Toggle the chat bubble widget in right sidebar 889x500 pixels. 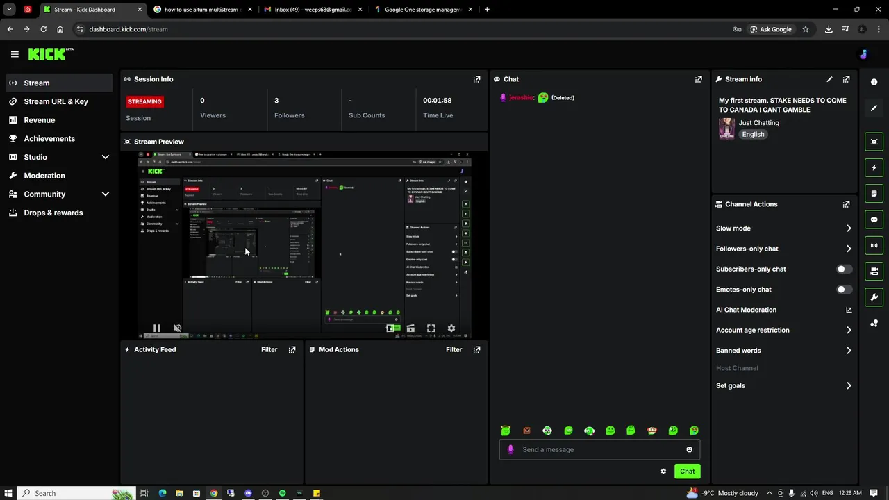pos(874,219)
